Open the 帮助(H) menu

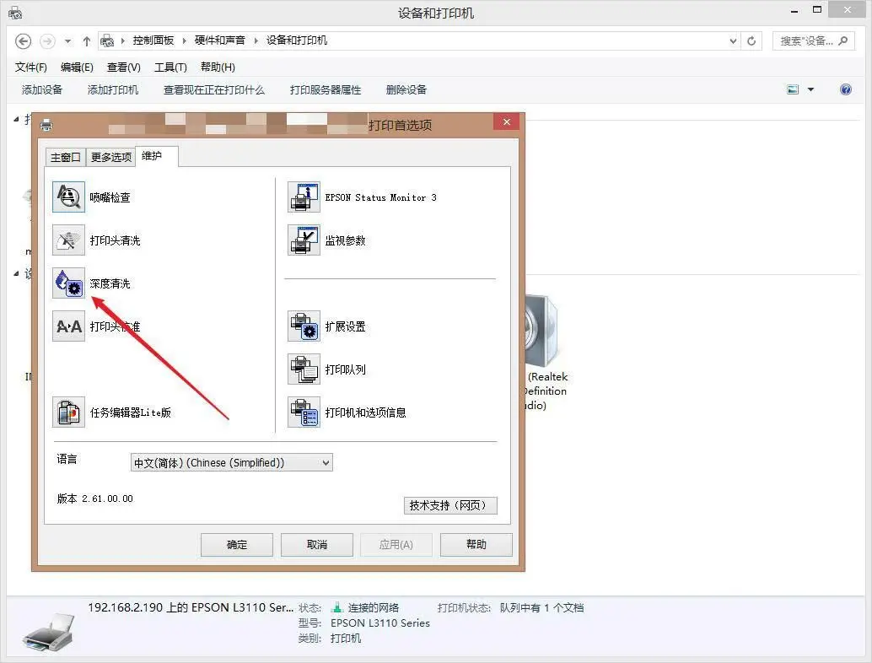218,67
